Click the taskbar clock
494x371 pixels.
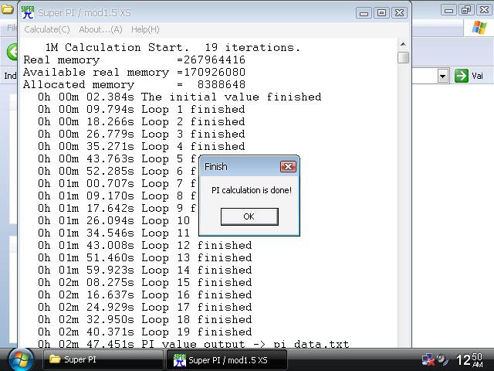470,359
